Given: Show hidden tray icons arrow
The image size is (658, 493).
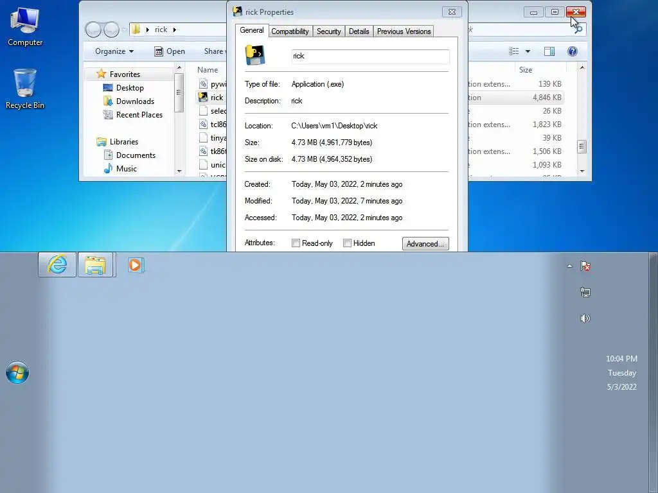Looking at the screenshot, I should [569, 266].
